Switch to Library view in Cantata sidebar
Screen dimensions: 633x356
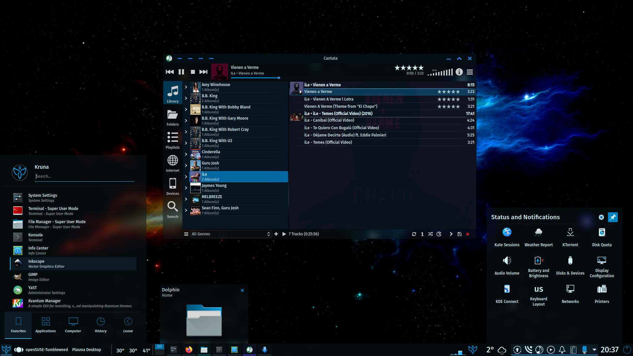(x=173, y=94)
